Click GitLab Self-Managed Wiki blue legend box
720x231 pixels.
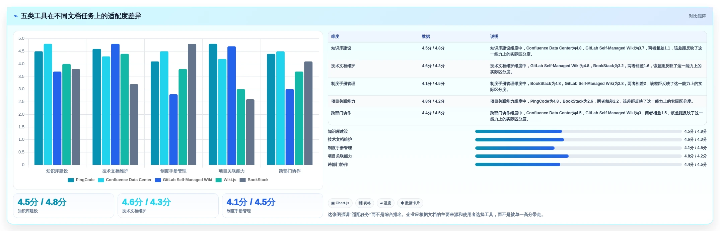click(x=158, y=180)
